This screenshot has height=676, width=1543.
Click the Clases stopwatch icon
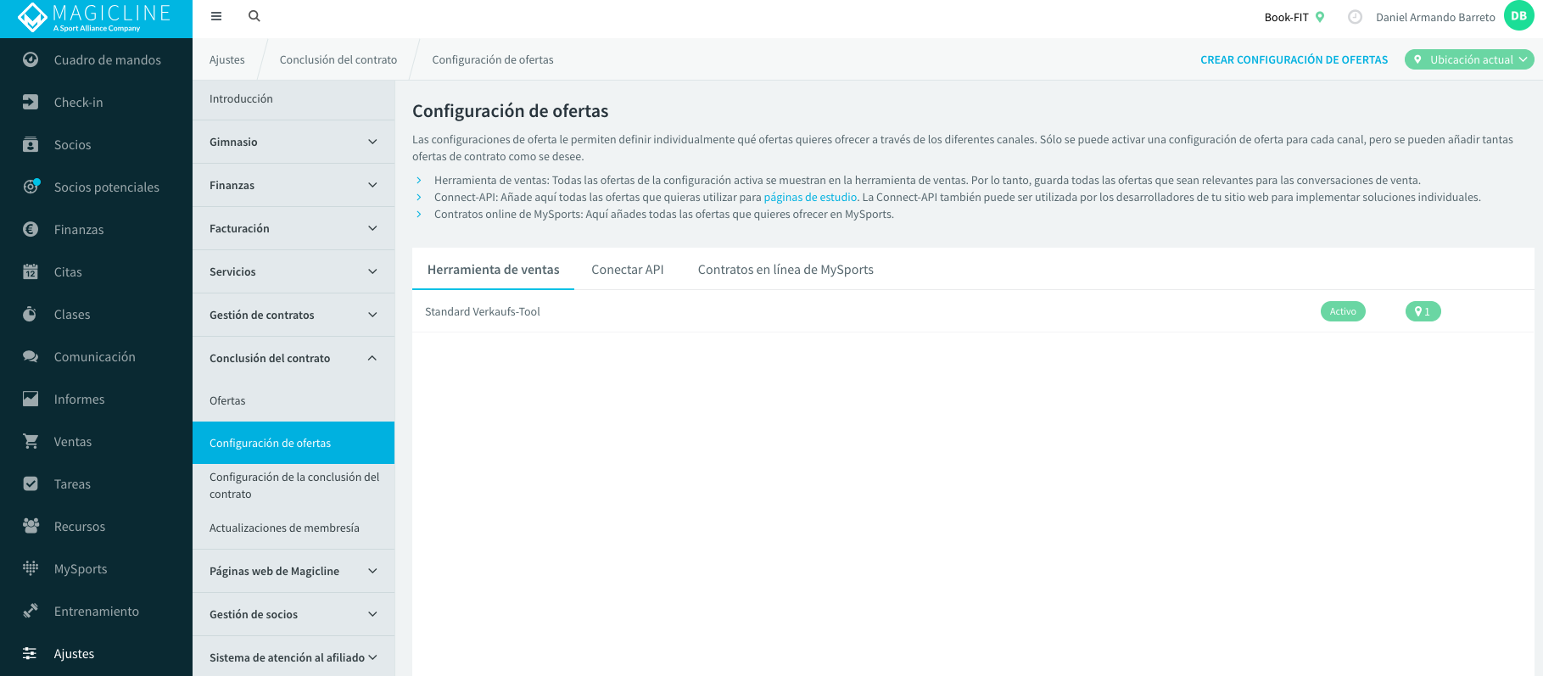click(x=31, y=314)
